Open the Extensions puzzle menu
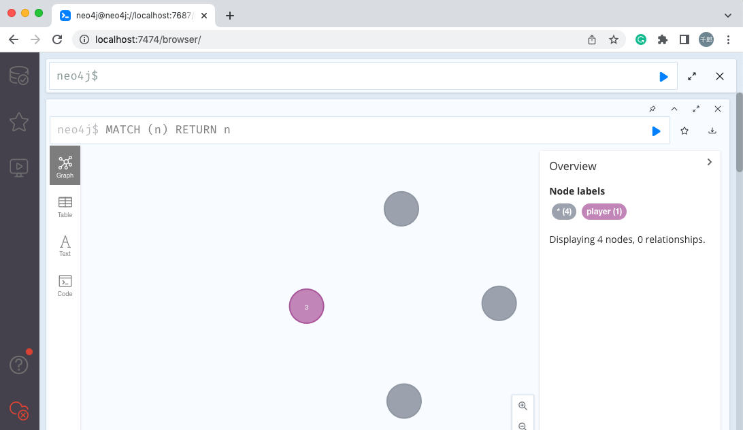 (663, 40)
